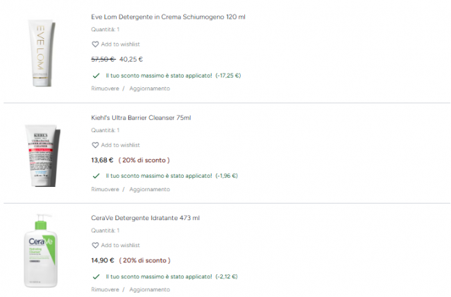Viewport: 451px width, 297px height.
Task: Click Aggiornamento for the Eve Lom item
Action: (x=149, y=89)
